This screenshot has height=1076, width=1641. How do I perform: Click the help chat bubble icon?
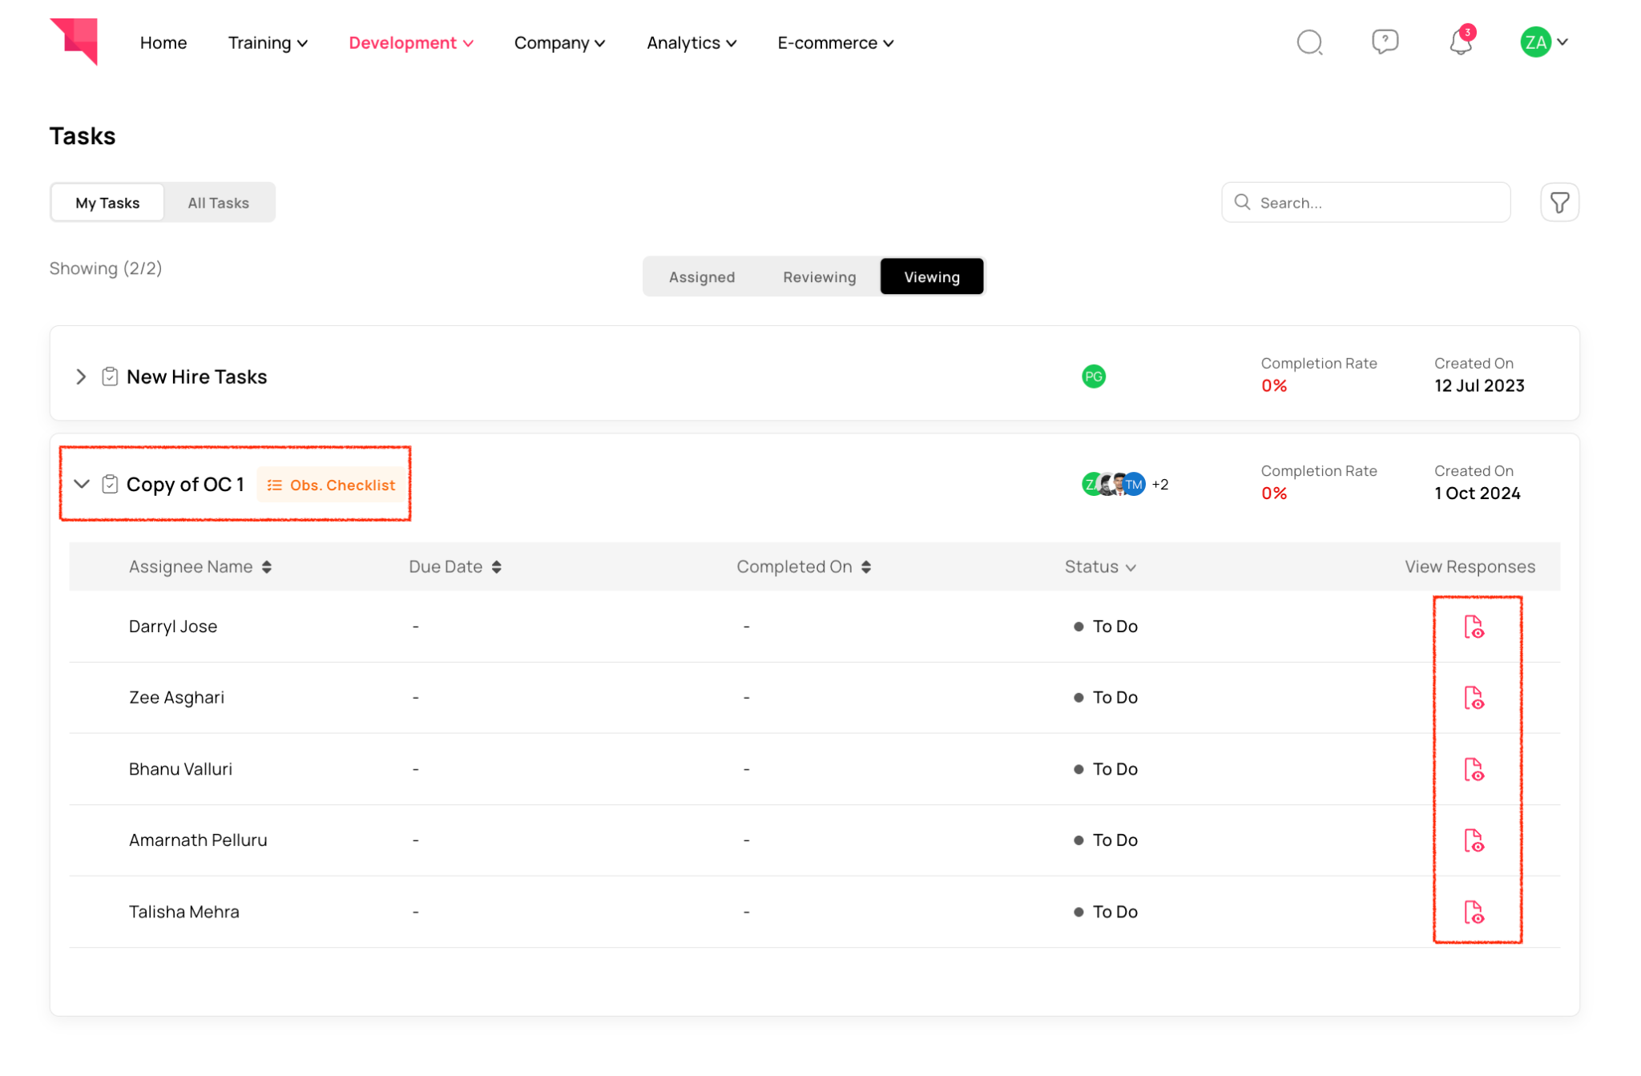(1385, 42)
